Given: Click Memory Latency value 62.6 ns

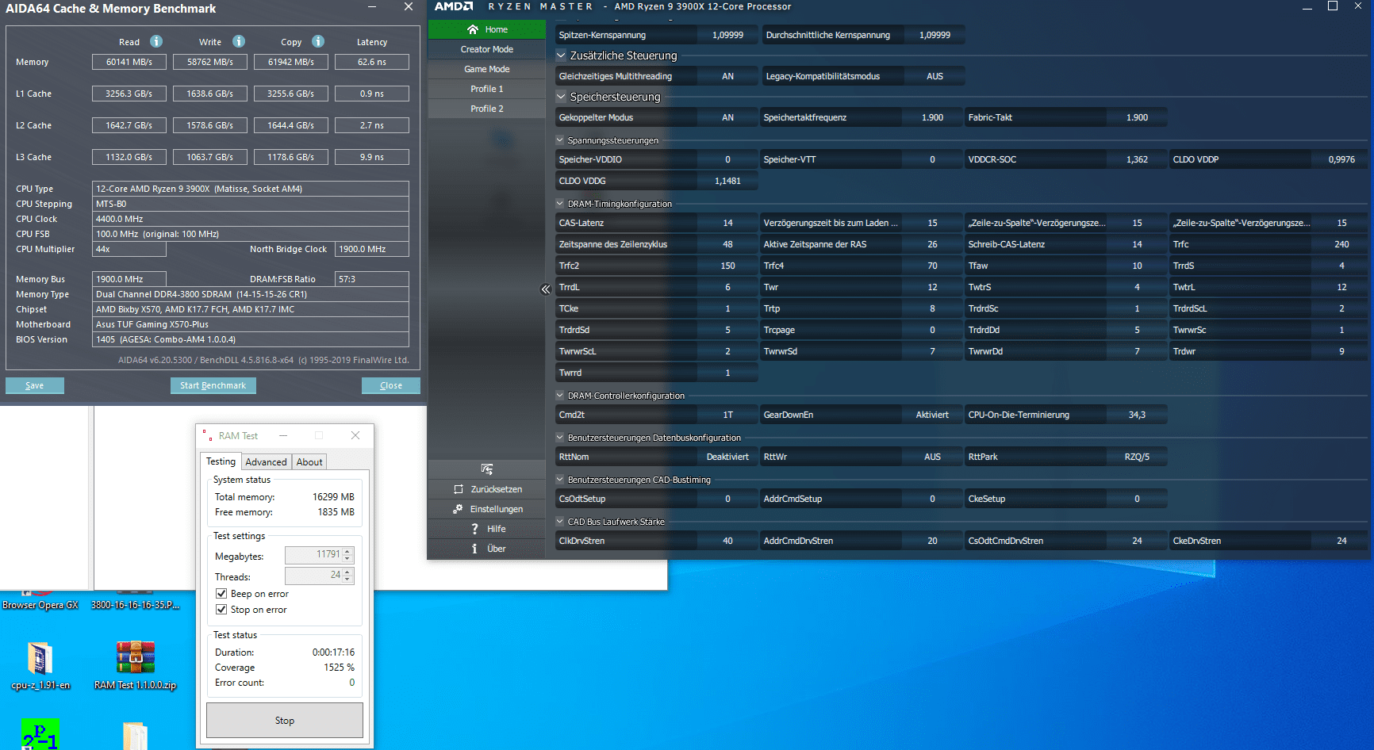Looking at the screenshot, I should [372, 62].
